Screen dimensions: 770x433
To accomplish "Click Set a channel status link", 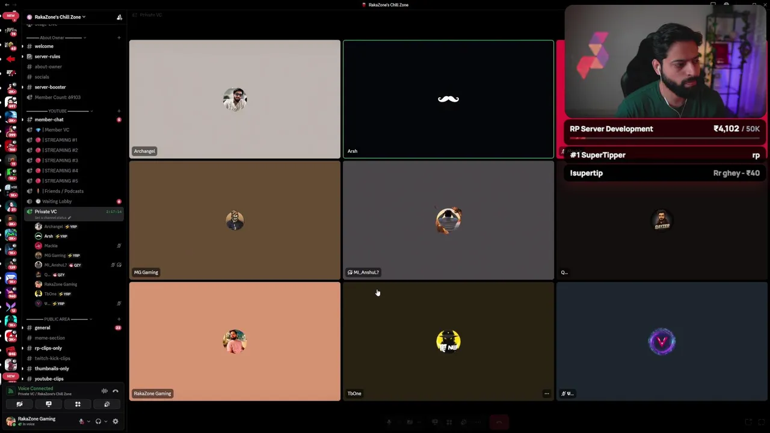I will click(53, 218).
